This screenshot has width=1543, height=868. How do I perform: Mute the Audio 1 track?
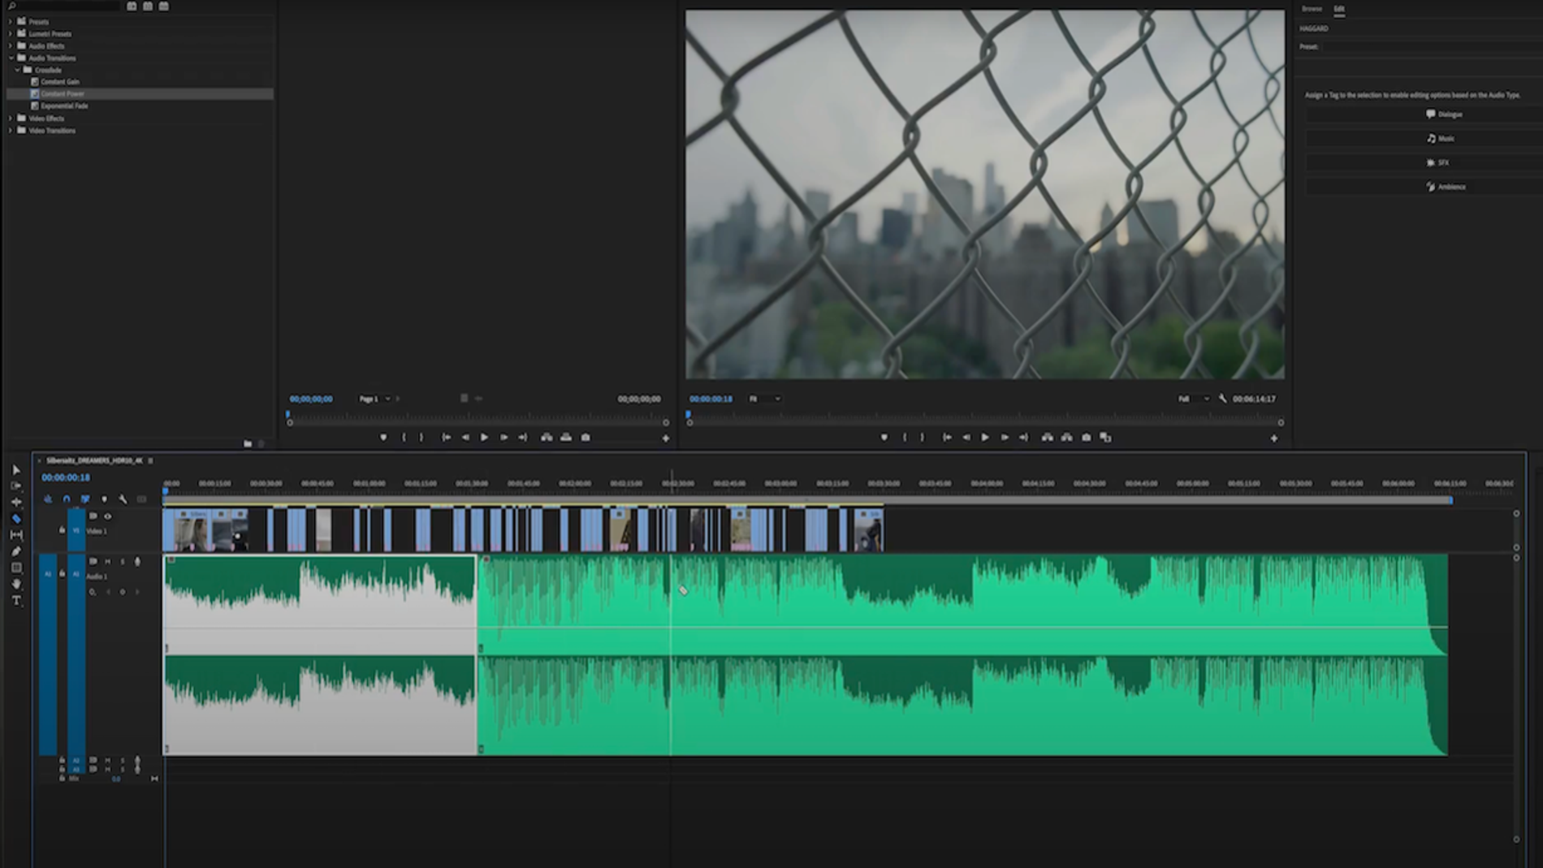pos(107,562)
